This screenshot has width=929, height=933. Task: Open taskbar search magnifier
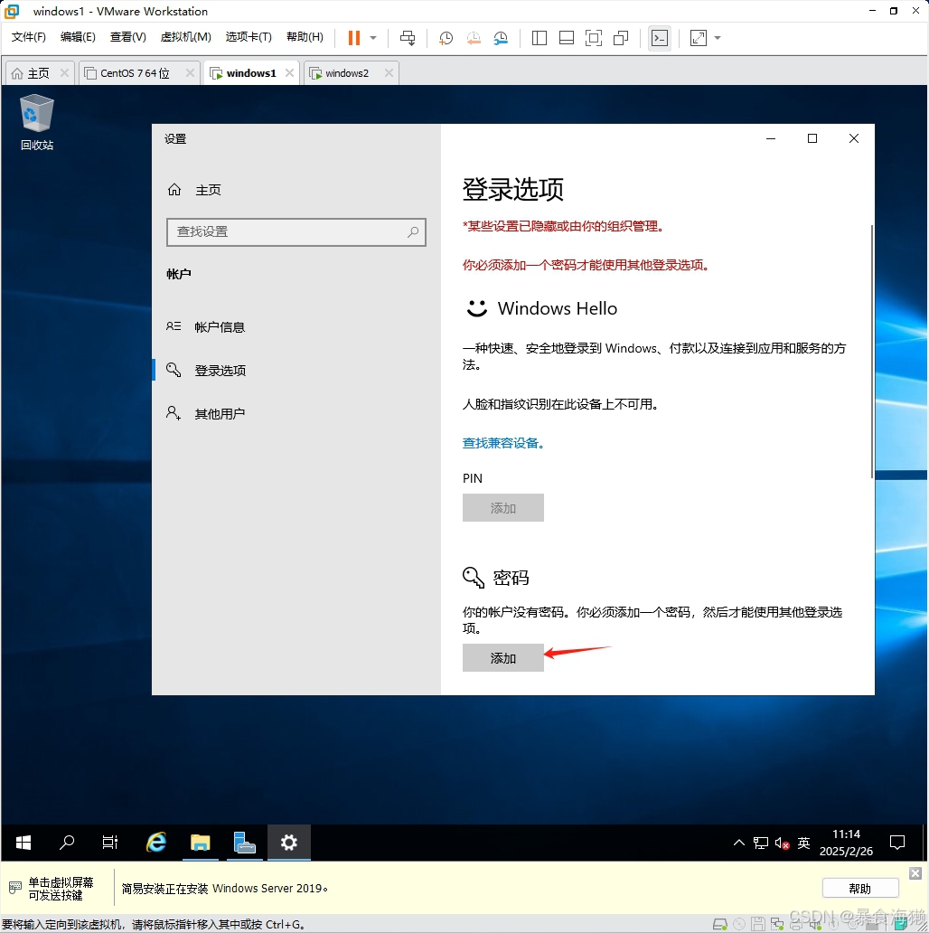click(67, 842)
